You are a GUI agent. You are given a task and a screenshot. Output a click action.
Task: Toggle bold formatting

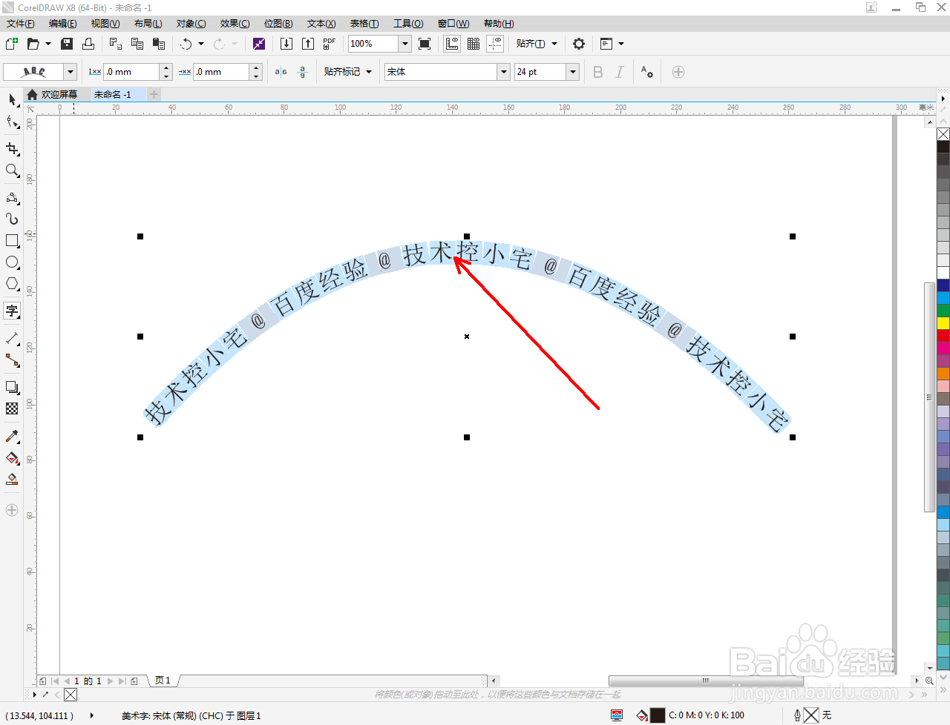click(x=598, y=72)
